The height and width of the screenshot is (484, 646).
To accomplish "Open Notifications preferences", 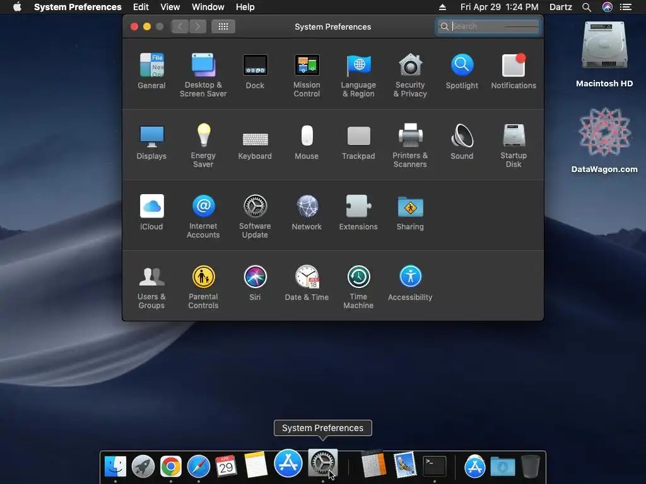I will 514,71.
